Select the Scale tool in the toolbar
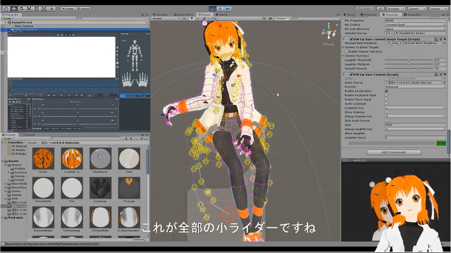This screenshot has height=253, width=451. [x=29, y=8]
